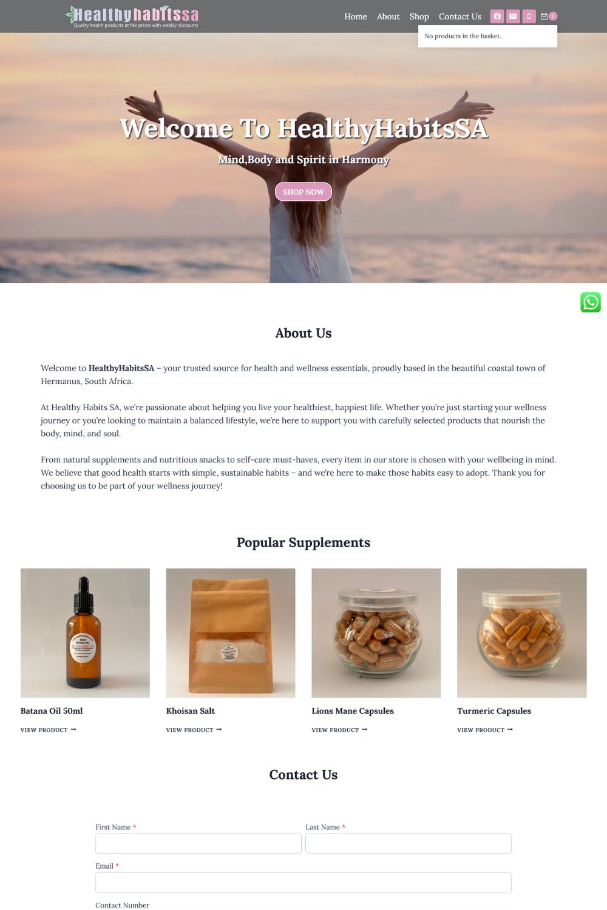Focus the Email input field
Viewport: 607px width, 910px height.
pos(303,882)
